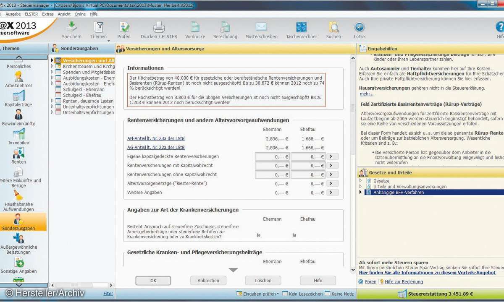Select the Arbeitnehmer topic icon

pyautogui.click(x=19, y=76)
